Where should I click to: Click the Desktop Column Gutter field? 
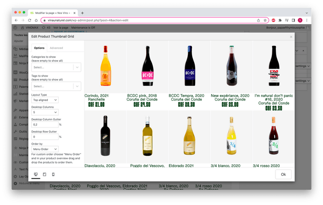click(x=45, y=125)
